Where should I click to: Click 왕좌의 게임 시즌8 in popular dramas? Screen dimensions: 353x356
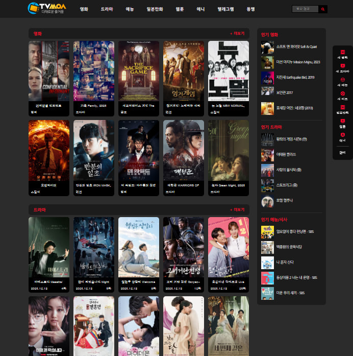[x=291, y=139]
